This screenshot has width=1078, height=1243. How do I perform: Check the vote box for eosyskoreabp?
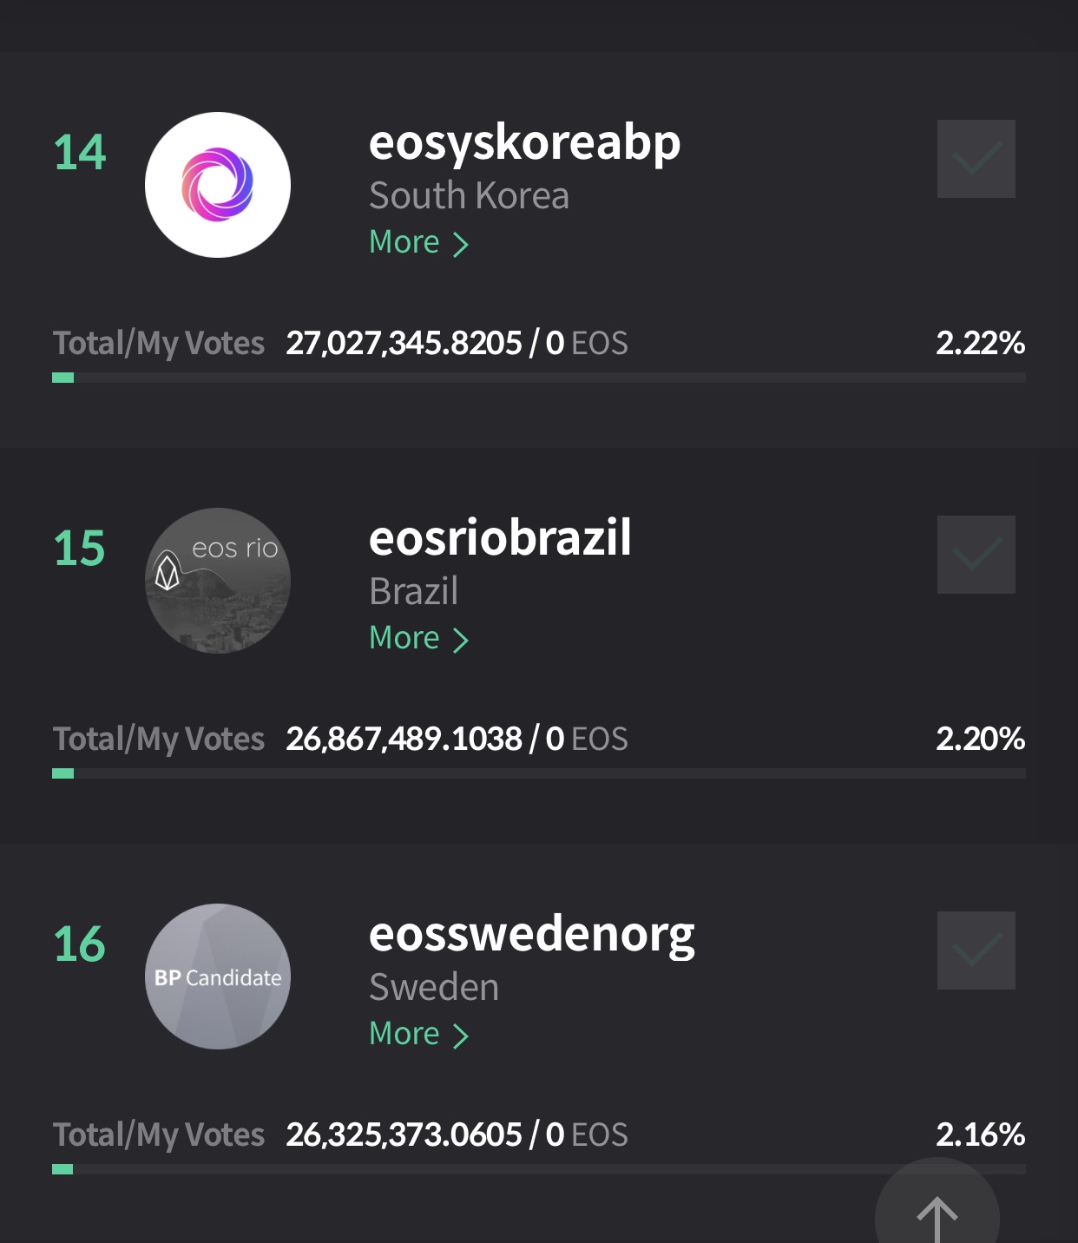point(976,159)
